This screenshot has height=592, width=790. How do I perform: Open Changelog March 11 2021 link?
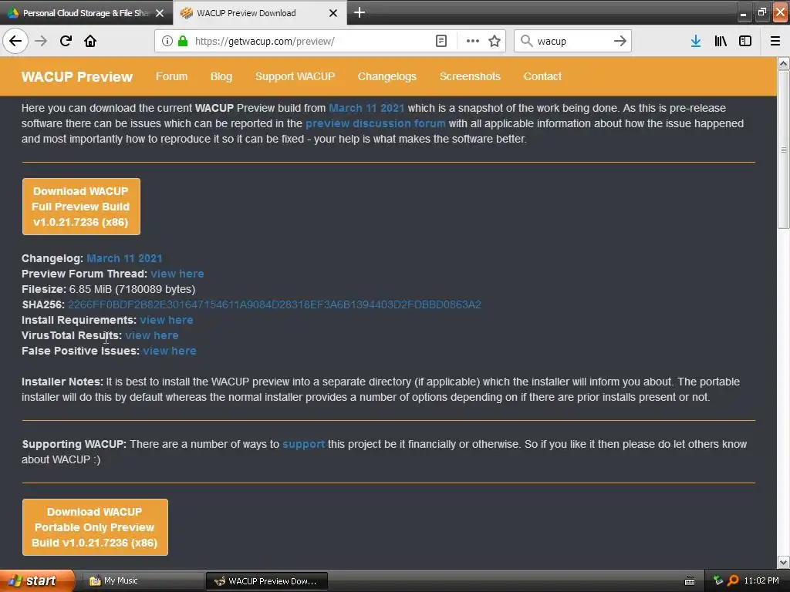click(124, 258)
